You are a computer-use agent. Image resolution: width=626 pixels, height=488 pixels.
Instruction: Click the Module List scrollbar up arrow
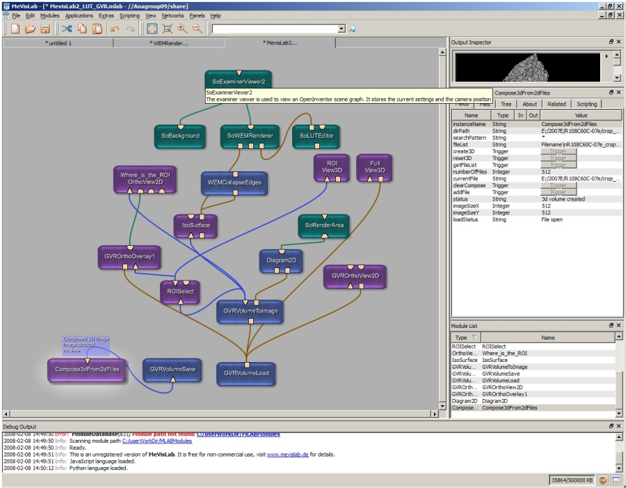pos(618,336)
